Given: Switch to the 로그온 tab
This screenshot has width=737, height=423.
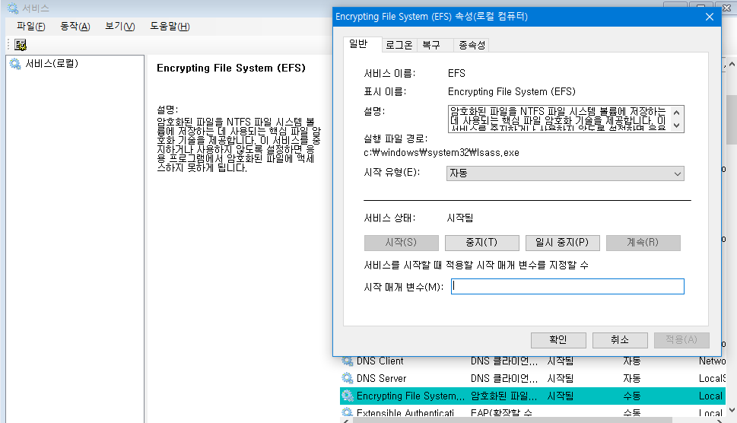Looking at the screenshot, I should click(399, 45).
